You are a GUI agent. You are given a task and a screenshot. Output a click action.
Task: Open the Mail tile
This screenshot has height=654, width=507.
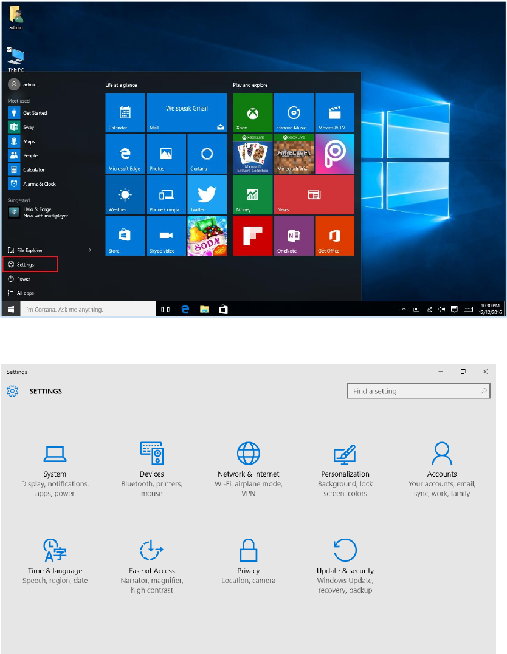pos(186,112)
